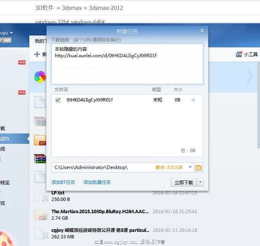Click 添加BT任务 link
260x246 pixels.
pos(63,182)
